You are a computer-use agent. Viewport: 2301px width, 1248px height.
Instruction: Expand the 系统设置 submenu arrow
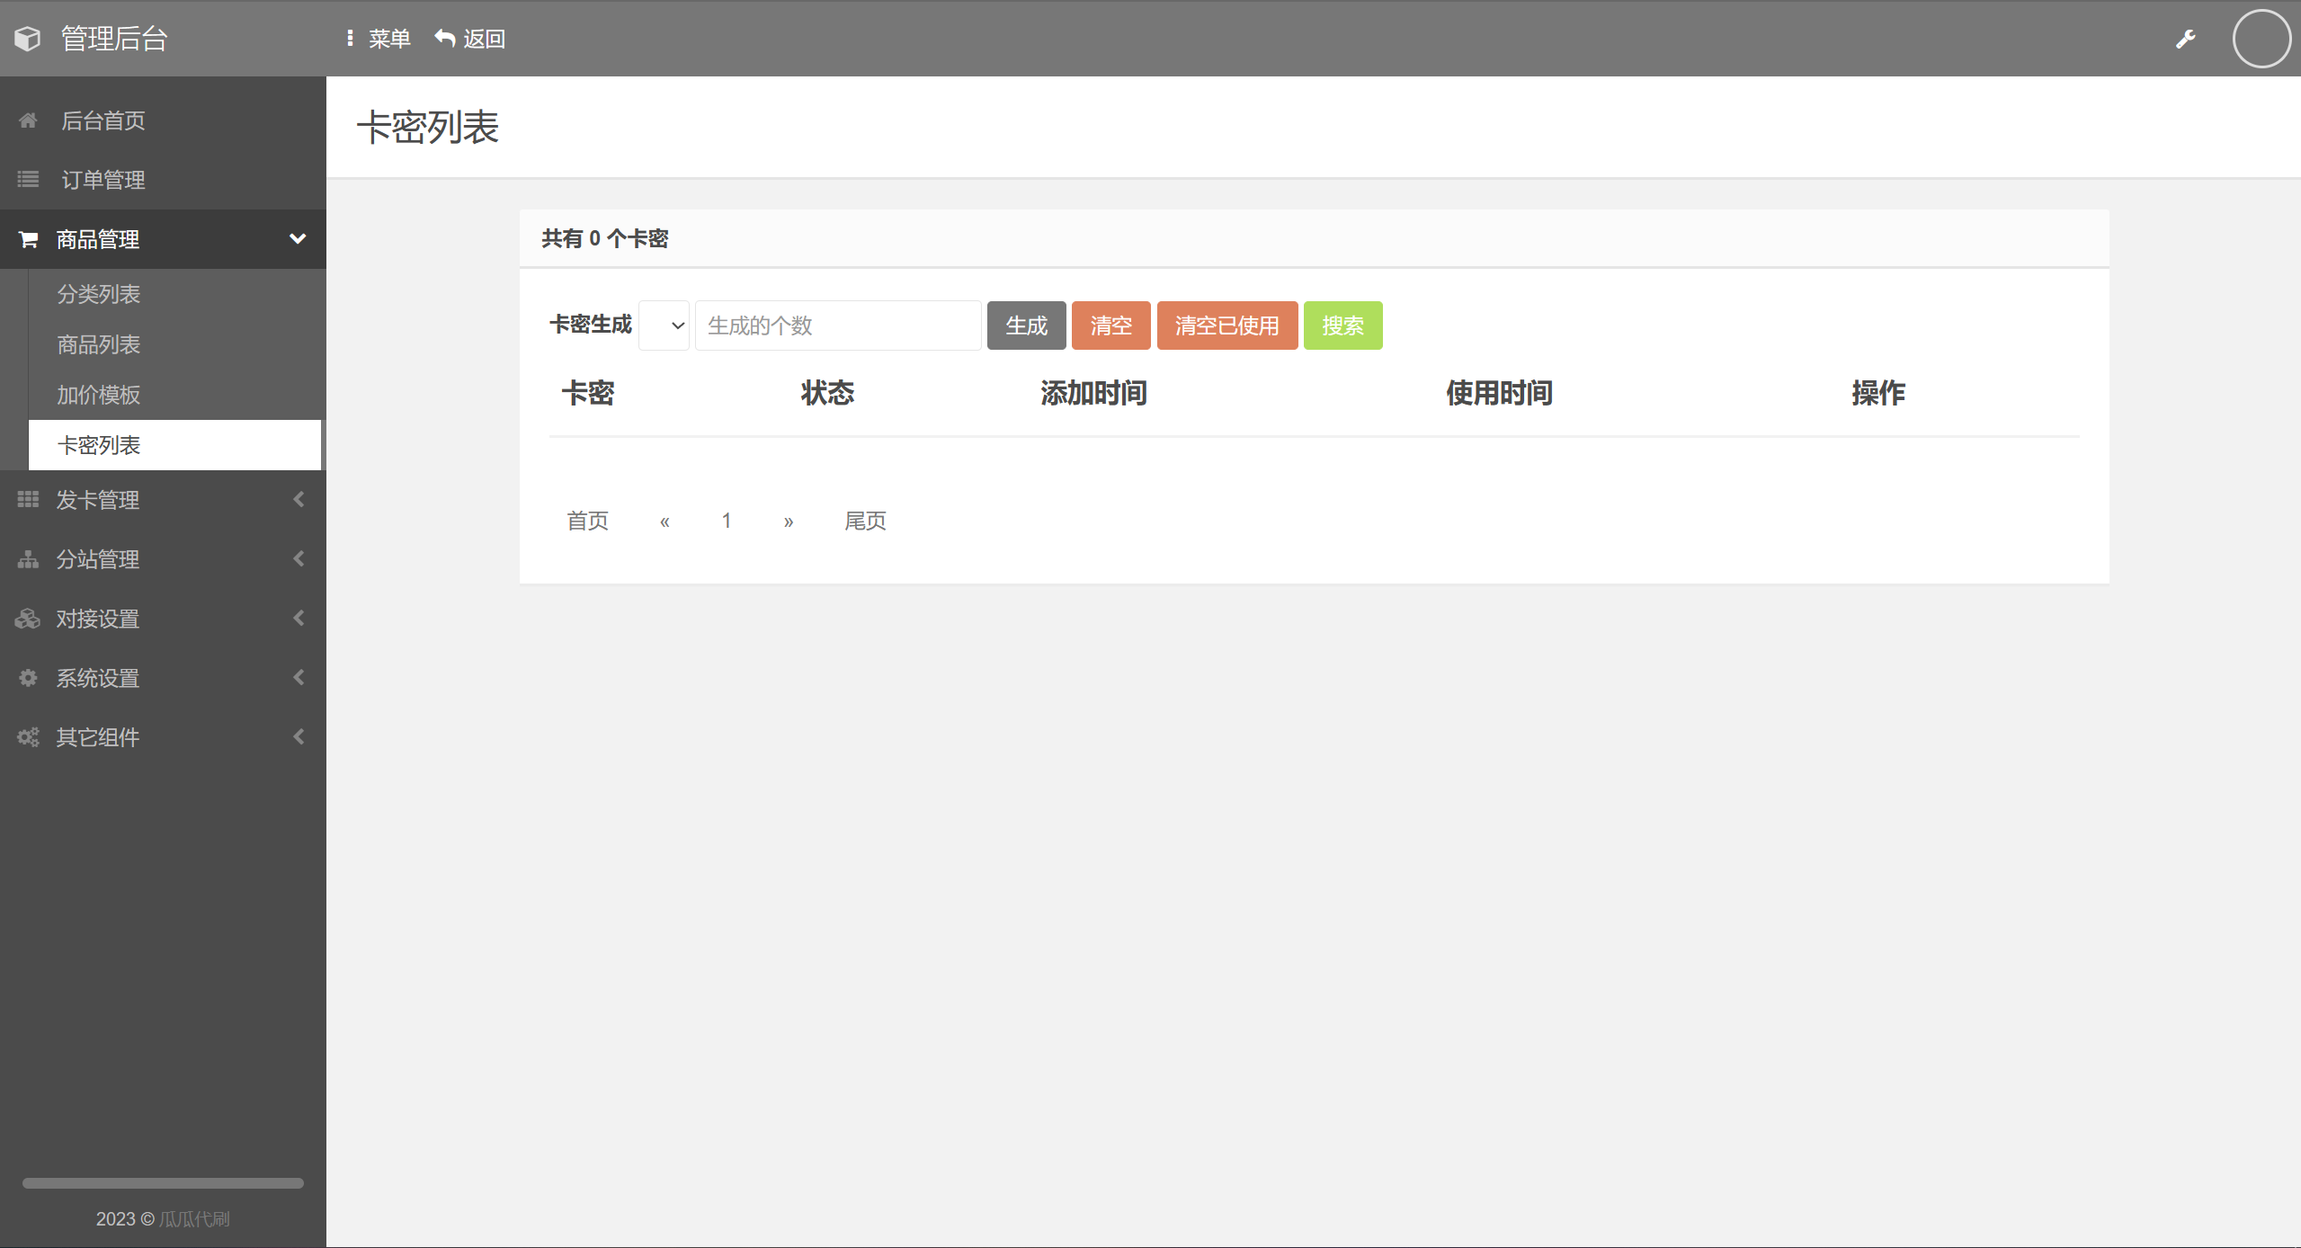coord(299,678)
